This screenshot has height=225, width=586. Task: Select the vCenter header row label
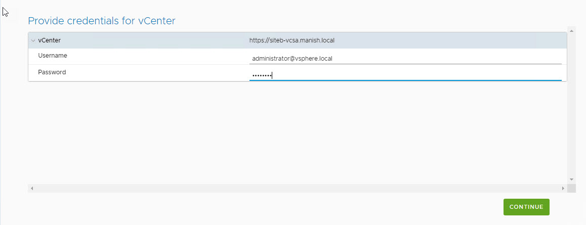[49, 40]
